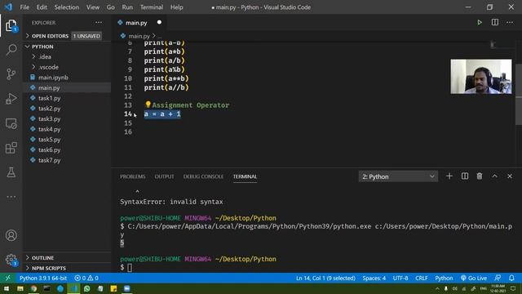The height and width of the screenshot is (294, 522).
Task: Split the editor right
Action: coord(495,22)
